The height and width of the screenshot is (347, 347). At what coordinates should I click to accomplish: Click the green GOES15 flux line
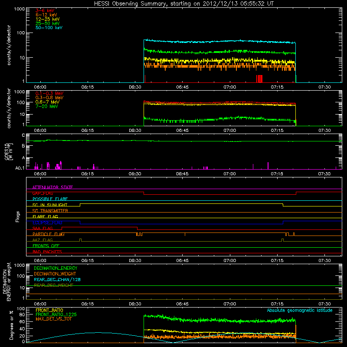[184, 141]
